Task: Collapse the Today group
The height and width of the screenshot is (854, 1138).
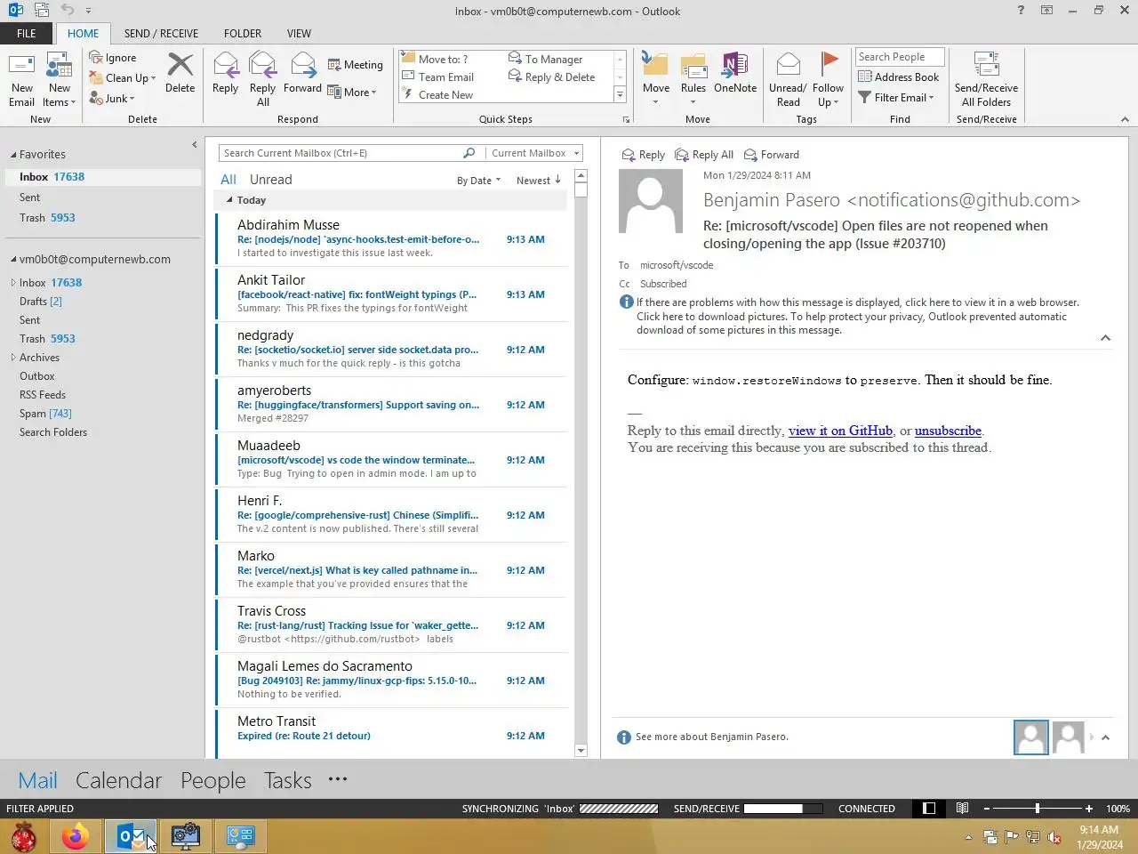Action: [229, 201]
